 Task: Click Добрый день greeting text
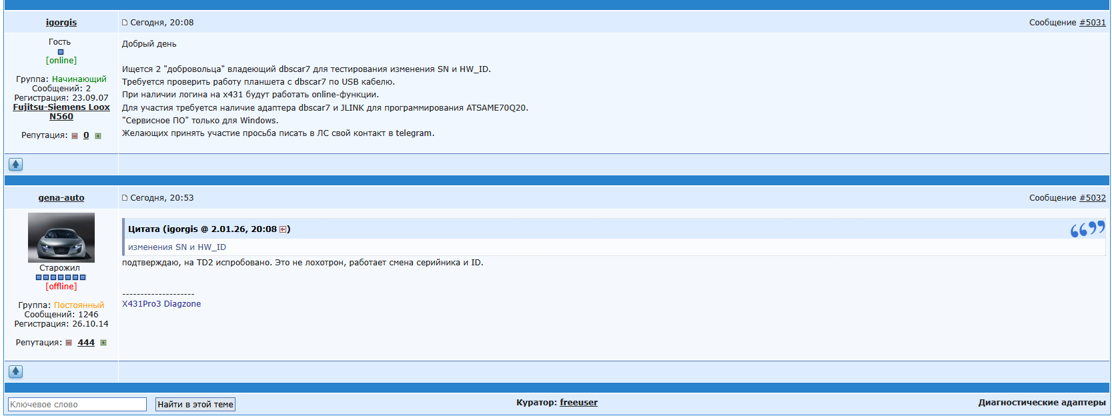pyautogui.click(x=149, y=44)
